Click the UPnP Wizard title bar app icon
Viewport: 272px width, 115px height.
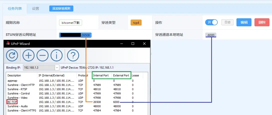[x=8, y=44]
